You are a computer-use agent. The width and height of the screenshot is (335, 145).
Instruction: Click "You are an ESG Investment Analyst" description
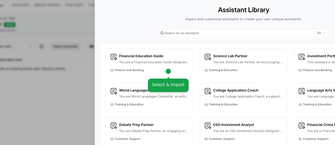tap(248, 131)
